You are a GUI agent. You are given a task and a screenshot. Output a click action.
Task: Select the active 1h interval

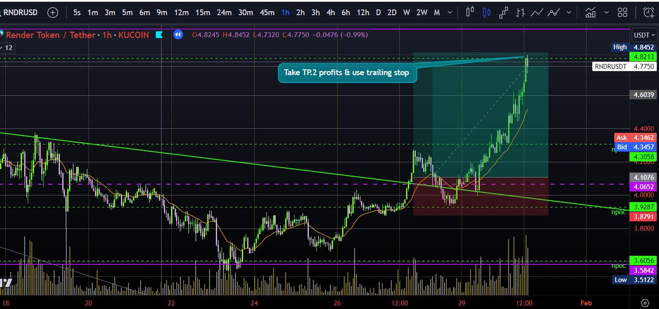pos(285,13)
